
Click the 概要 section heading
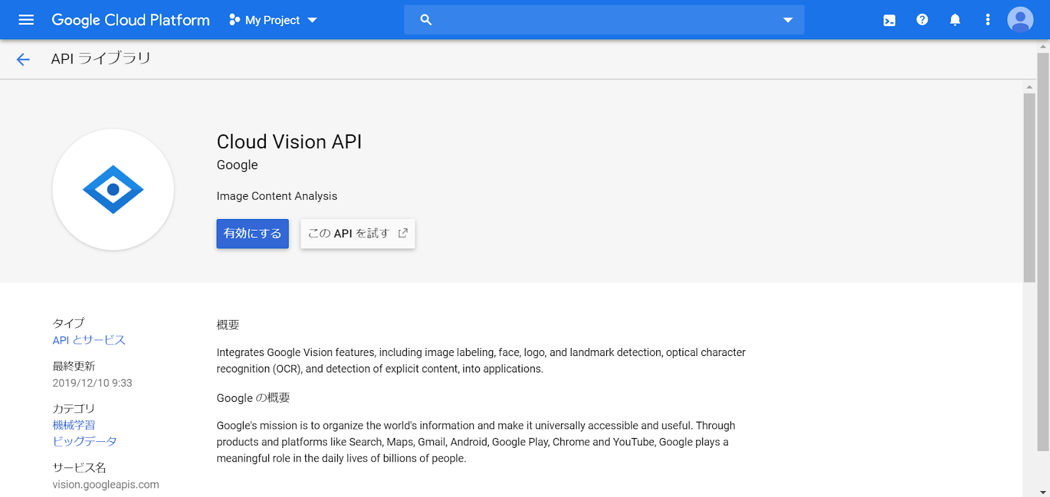click(228, 325)
